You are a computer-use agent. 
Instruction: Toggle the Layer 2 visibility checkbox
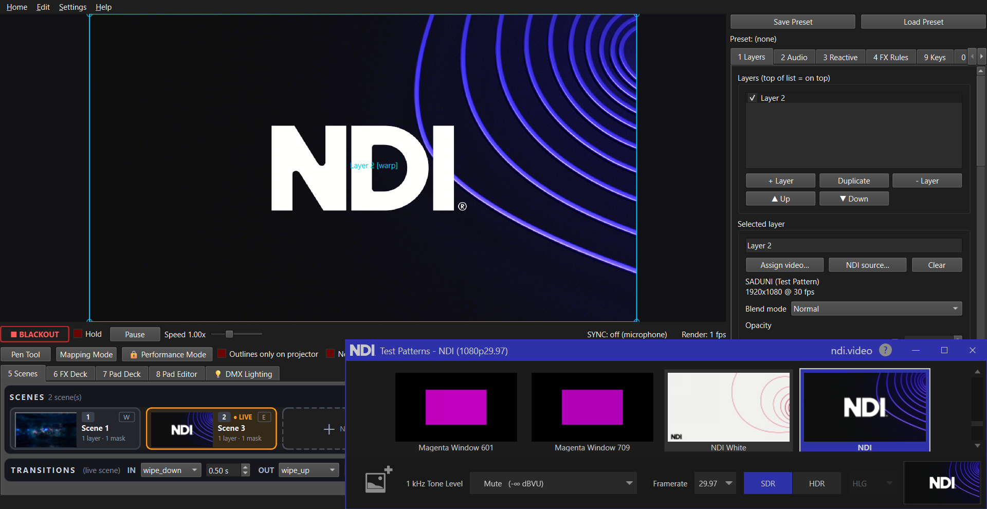[753, 98]
